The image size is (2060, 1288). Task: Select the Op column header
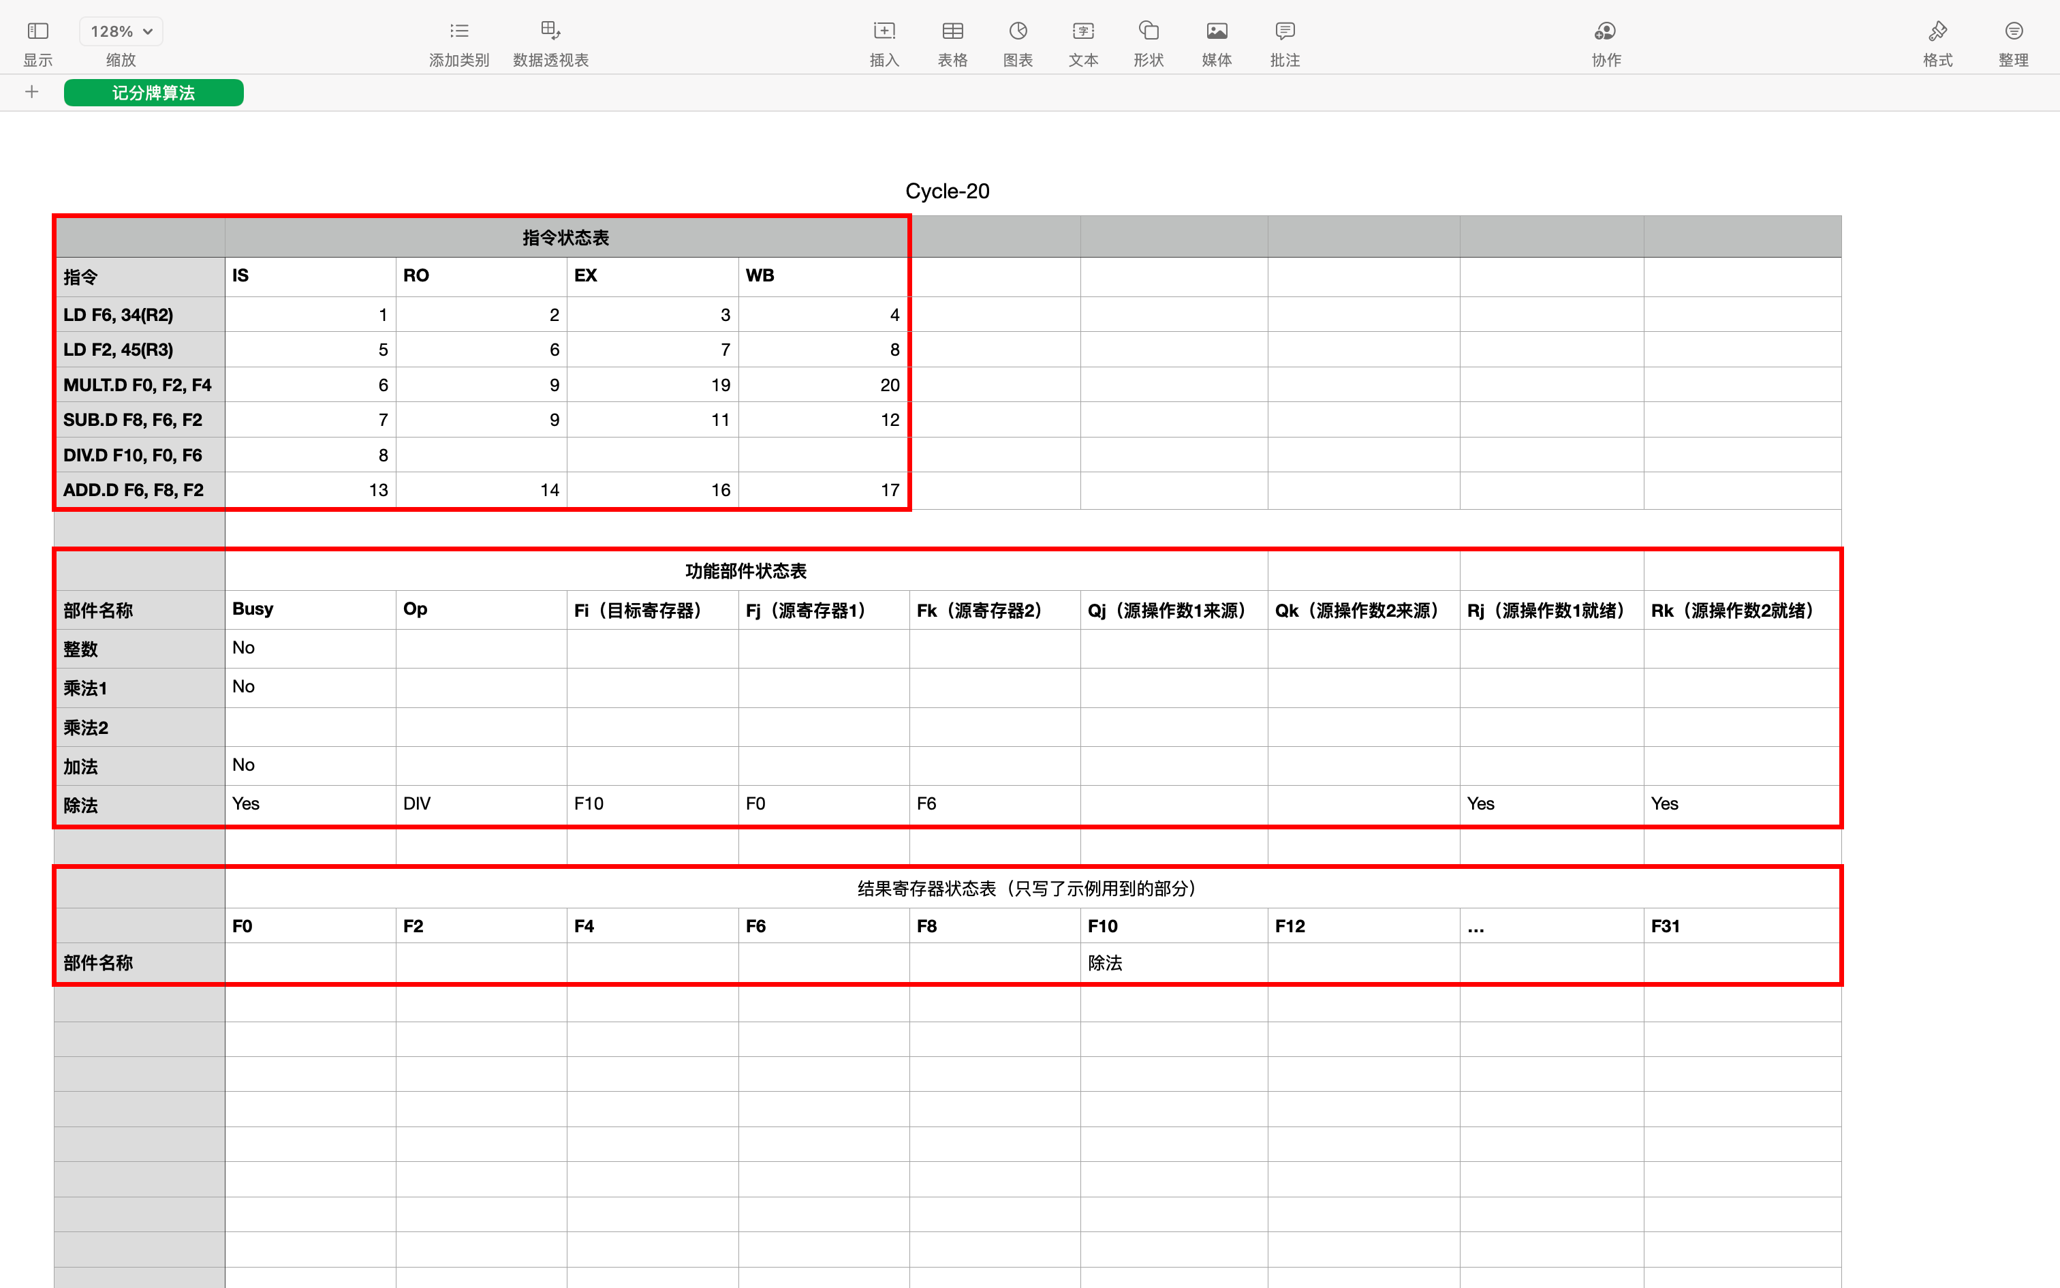click(x=482, y=610)
